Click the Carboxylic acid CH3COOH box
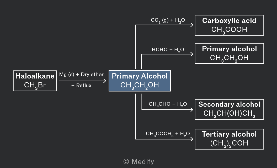Screen dimensions: 277x168 pos(229,25)
